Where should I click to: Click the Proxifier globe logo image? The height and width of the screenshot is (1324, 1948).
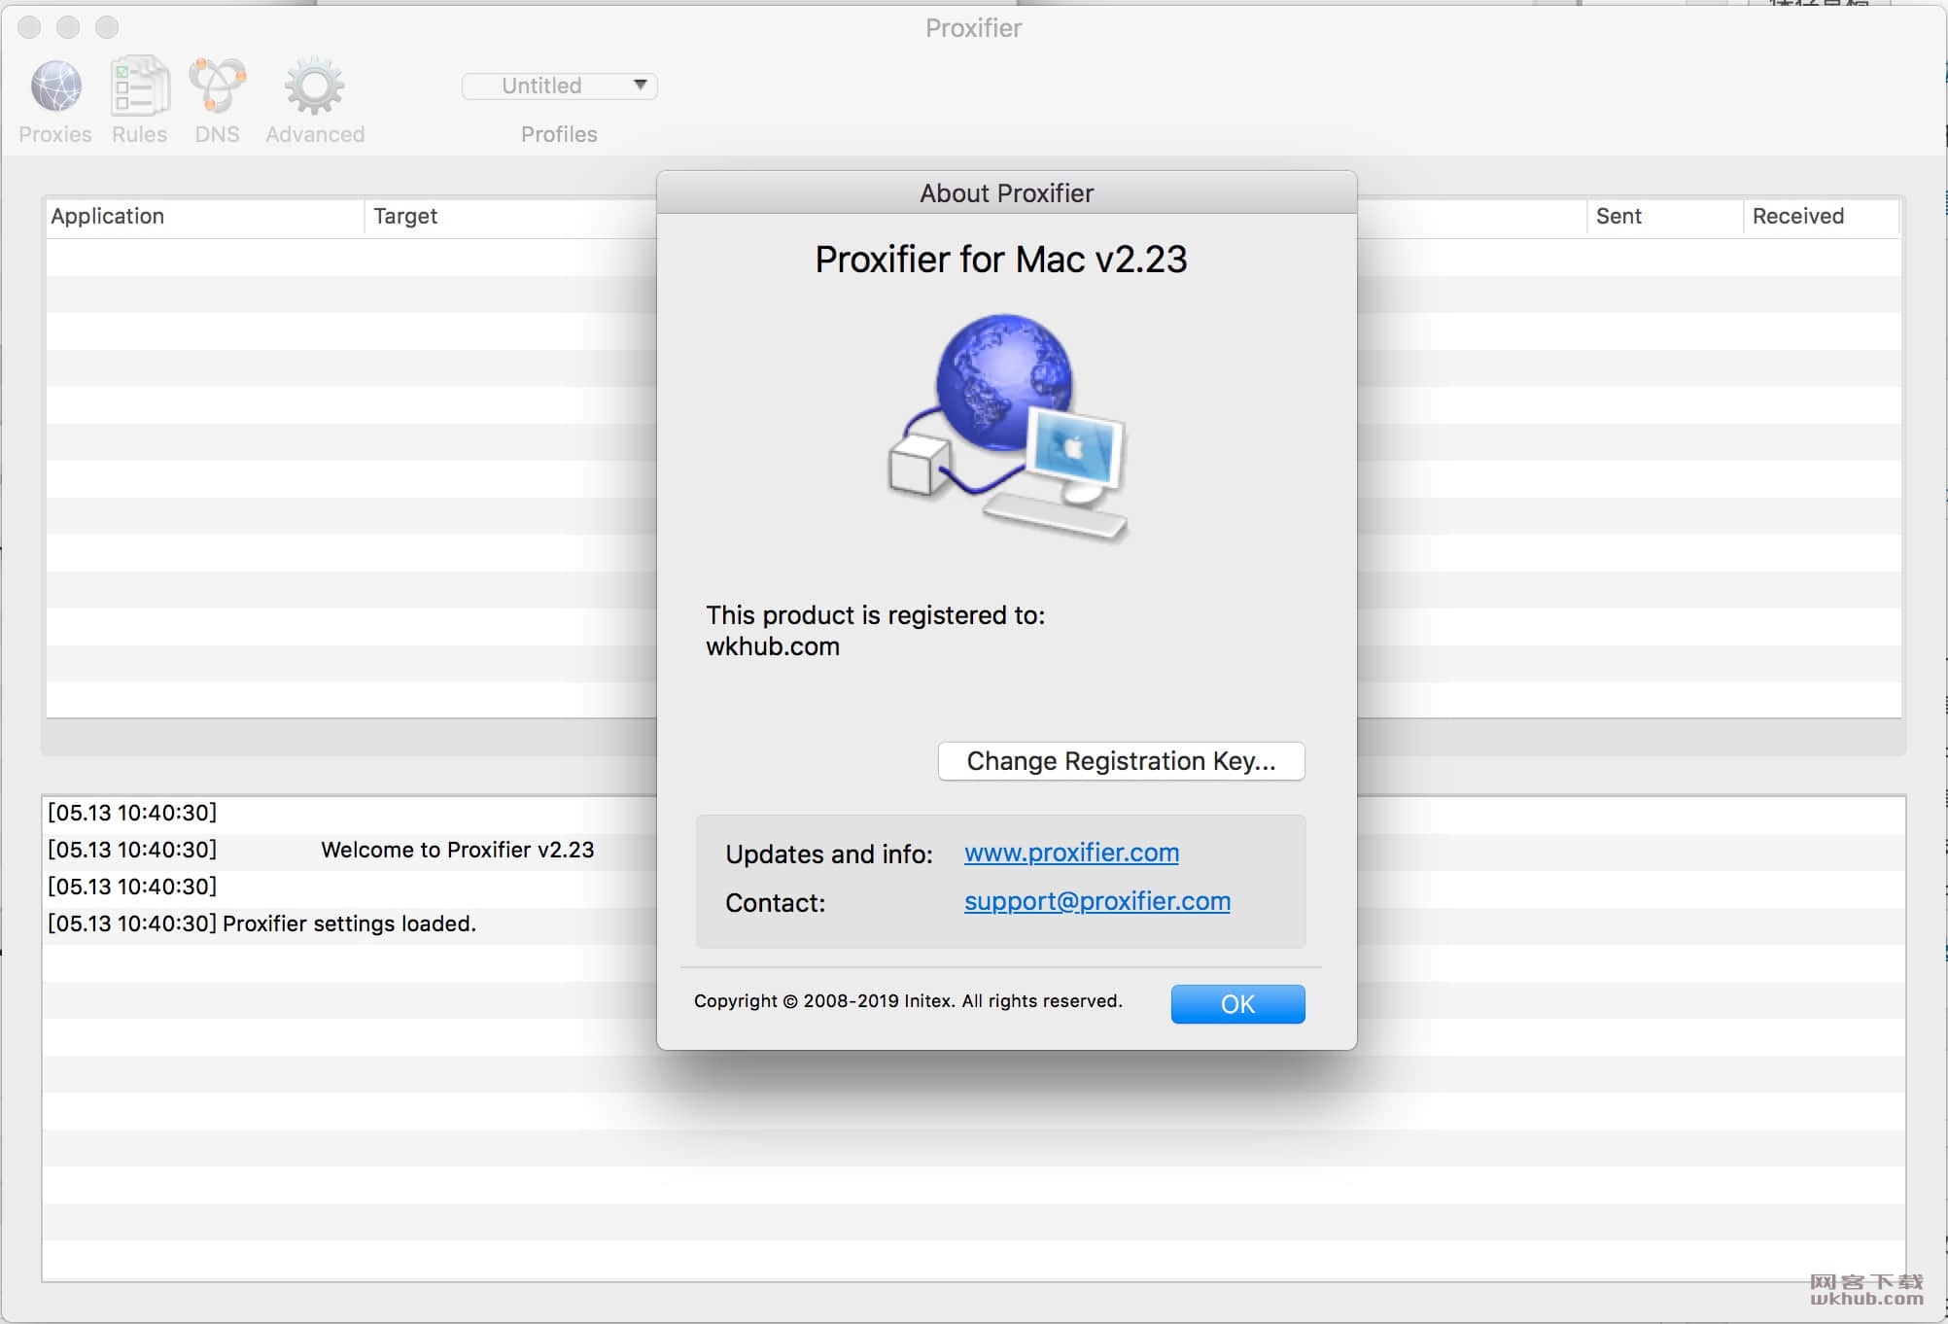(x=1007, y=428)
